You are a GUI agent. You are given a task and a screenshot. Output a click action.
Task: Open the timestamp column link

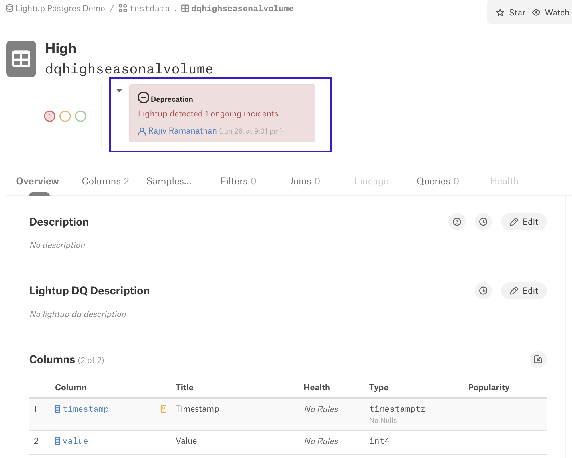[86, 409]
